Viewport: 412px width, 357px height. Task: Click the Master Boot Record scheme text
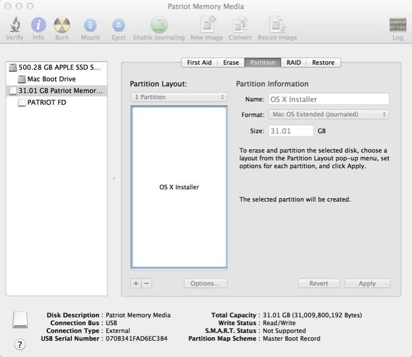point(292,339)
